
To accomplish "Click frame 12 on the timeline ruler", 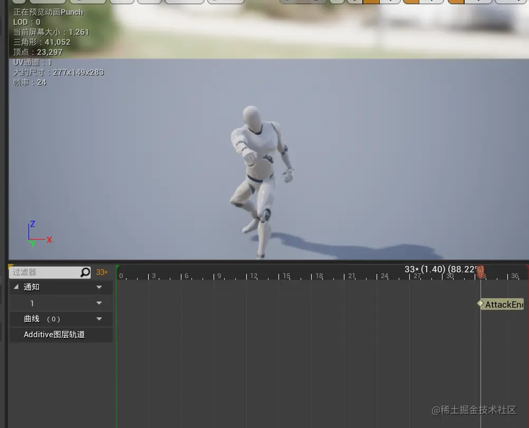I will coord(254,276).
